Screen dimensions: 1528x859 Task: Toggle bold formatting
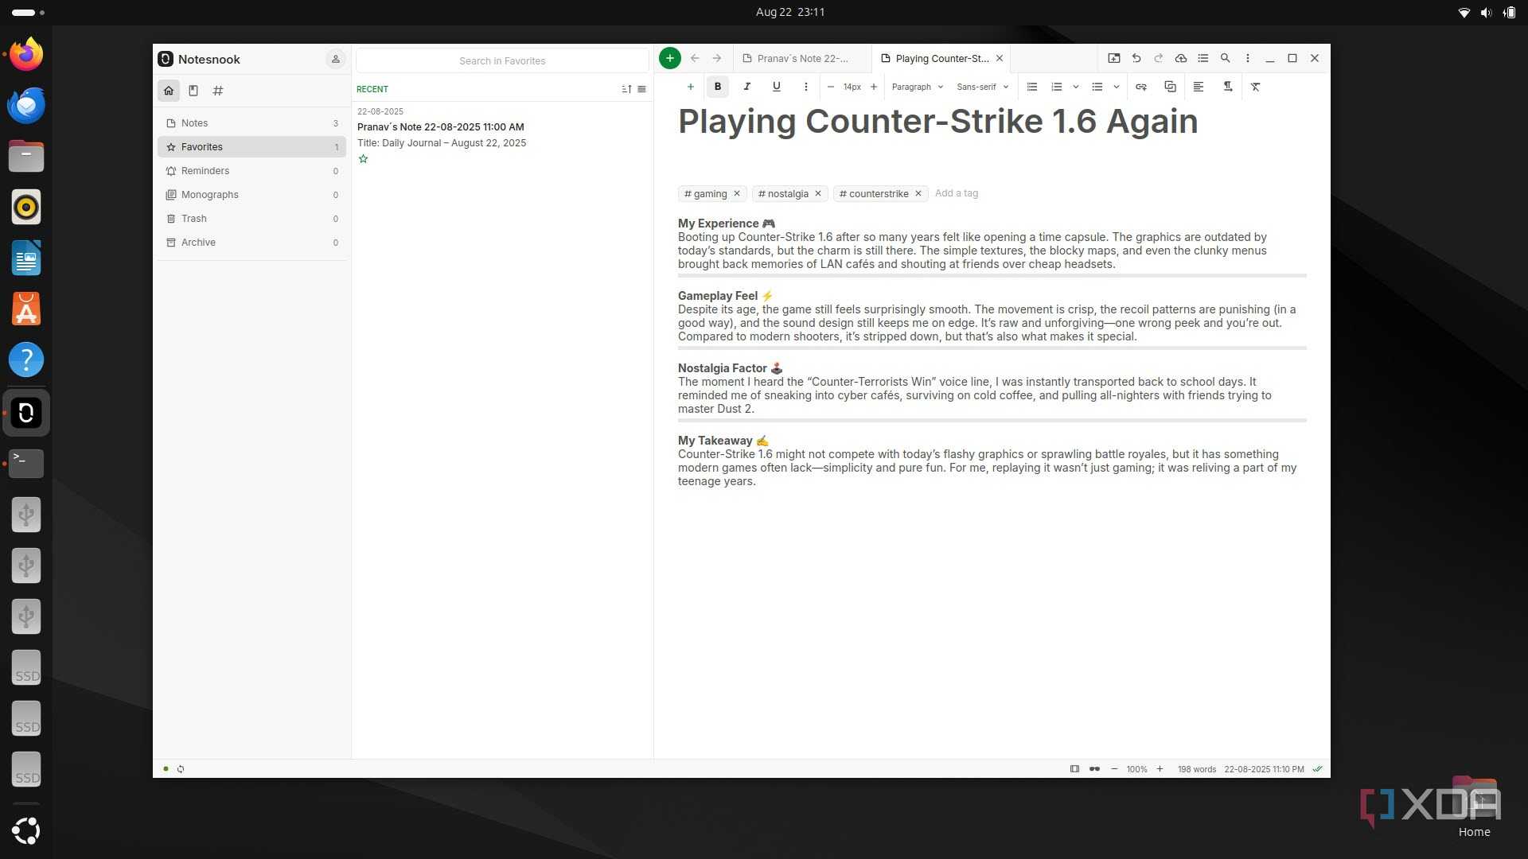click(718, 87)
